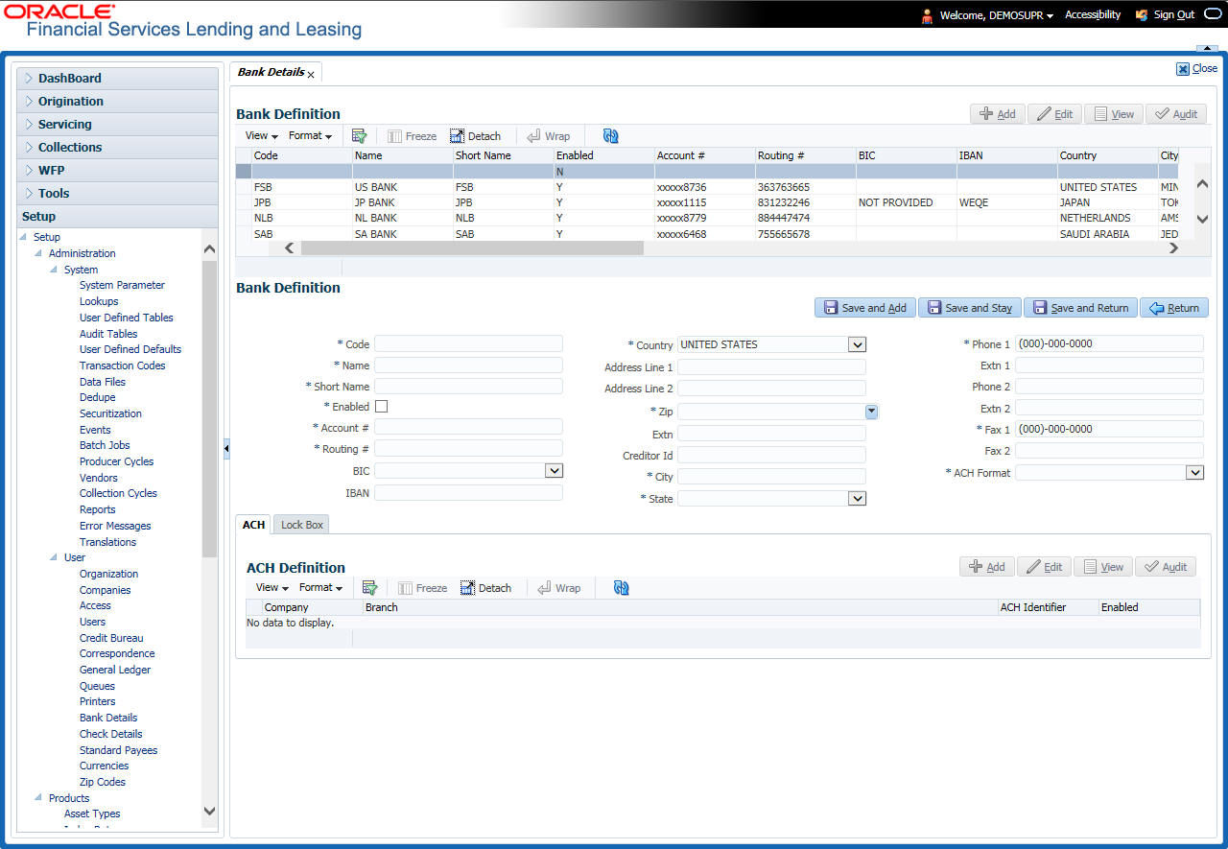Open Bank Details in the navigation tree
Viewport: 1228px width, 849px height.
coord(108,718)
